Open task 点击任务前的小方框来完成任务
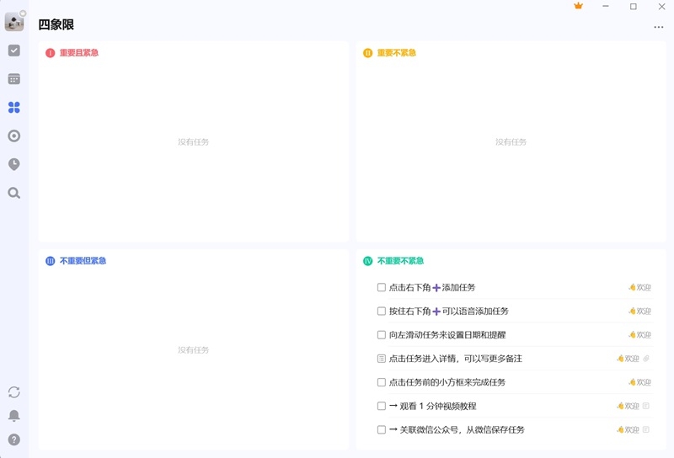This screenshot has width=674, height=458. [x=447, y=382]
